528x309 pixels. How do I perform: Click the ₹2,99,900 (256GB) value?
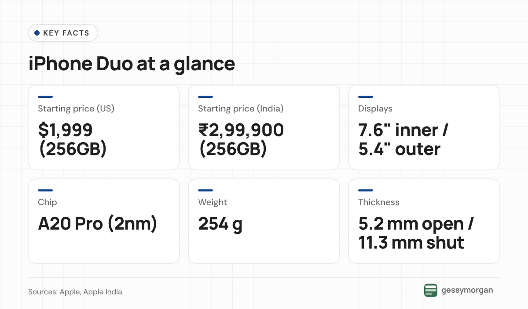pos(241,140)
